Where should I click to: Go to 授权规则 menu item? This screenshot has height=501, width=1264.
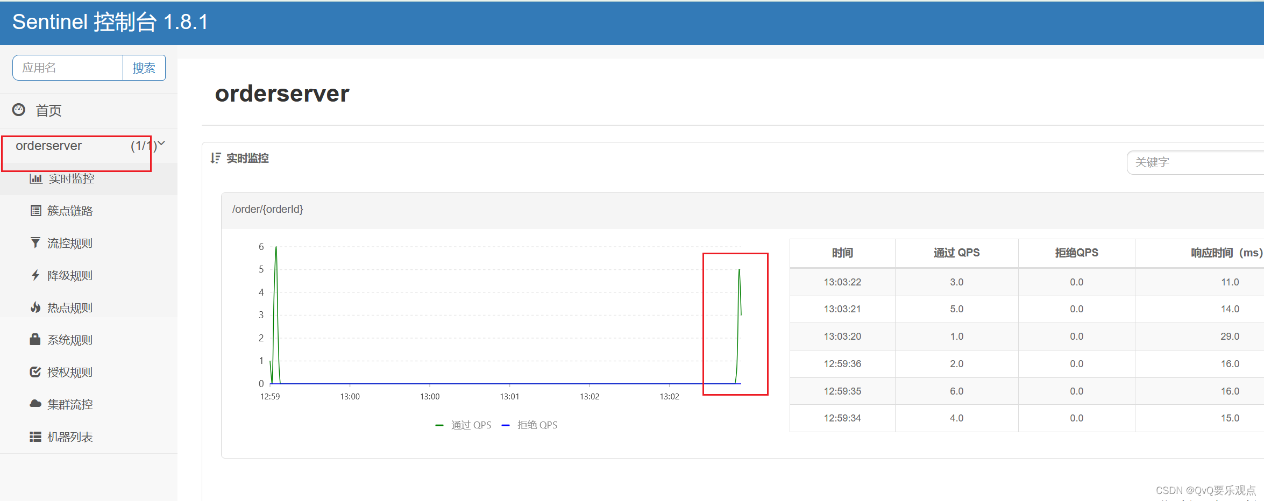pos(70,372)
